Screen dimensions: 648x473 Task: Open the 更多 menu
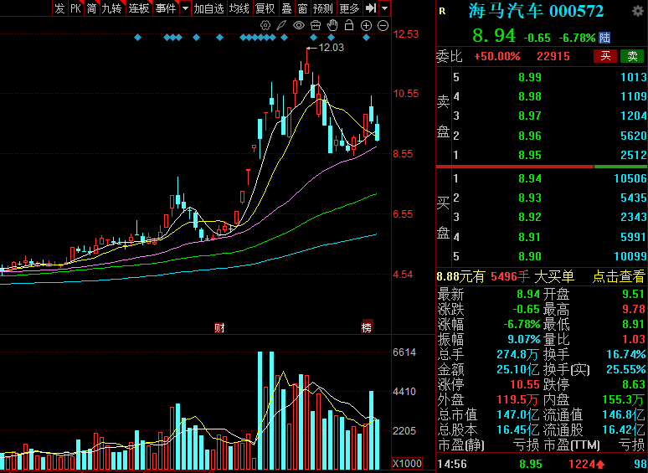point(349,8)
